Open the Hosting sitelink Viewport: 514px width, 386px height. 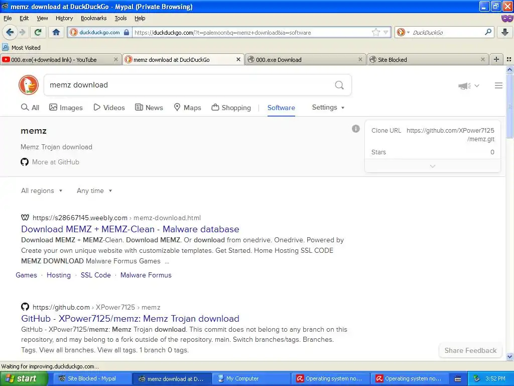coord(59,275)
